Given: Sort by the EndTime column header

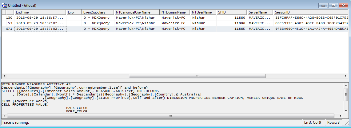Looking at the screenshot, I should (40, 12).
